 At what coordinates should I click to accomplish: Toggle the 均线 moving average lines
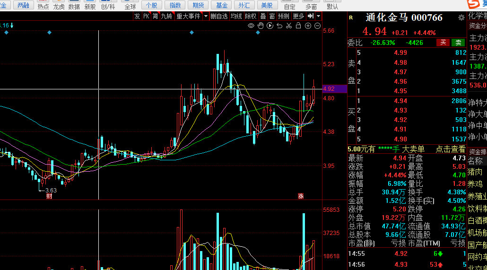[x=236, y=16]
